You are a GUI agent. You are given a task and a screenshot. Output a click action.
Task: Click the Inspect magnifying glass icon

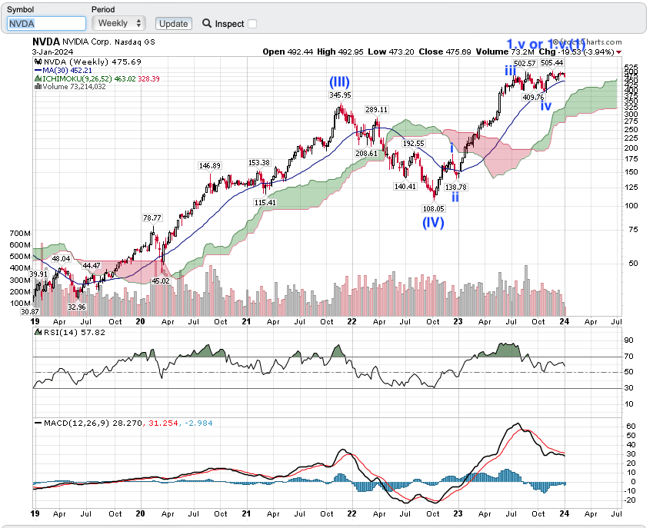[x=207, y=23]
